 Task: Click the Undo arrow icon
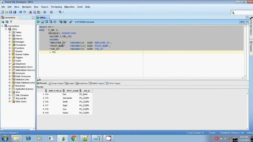tap(20, 12)
